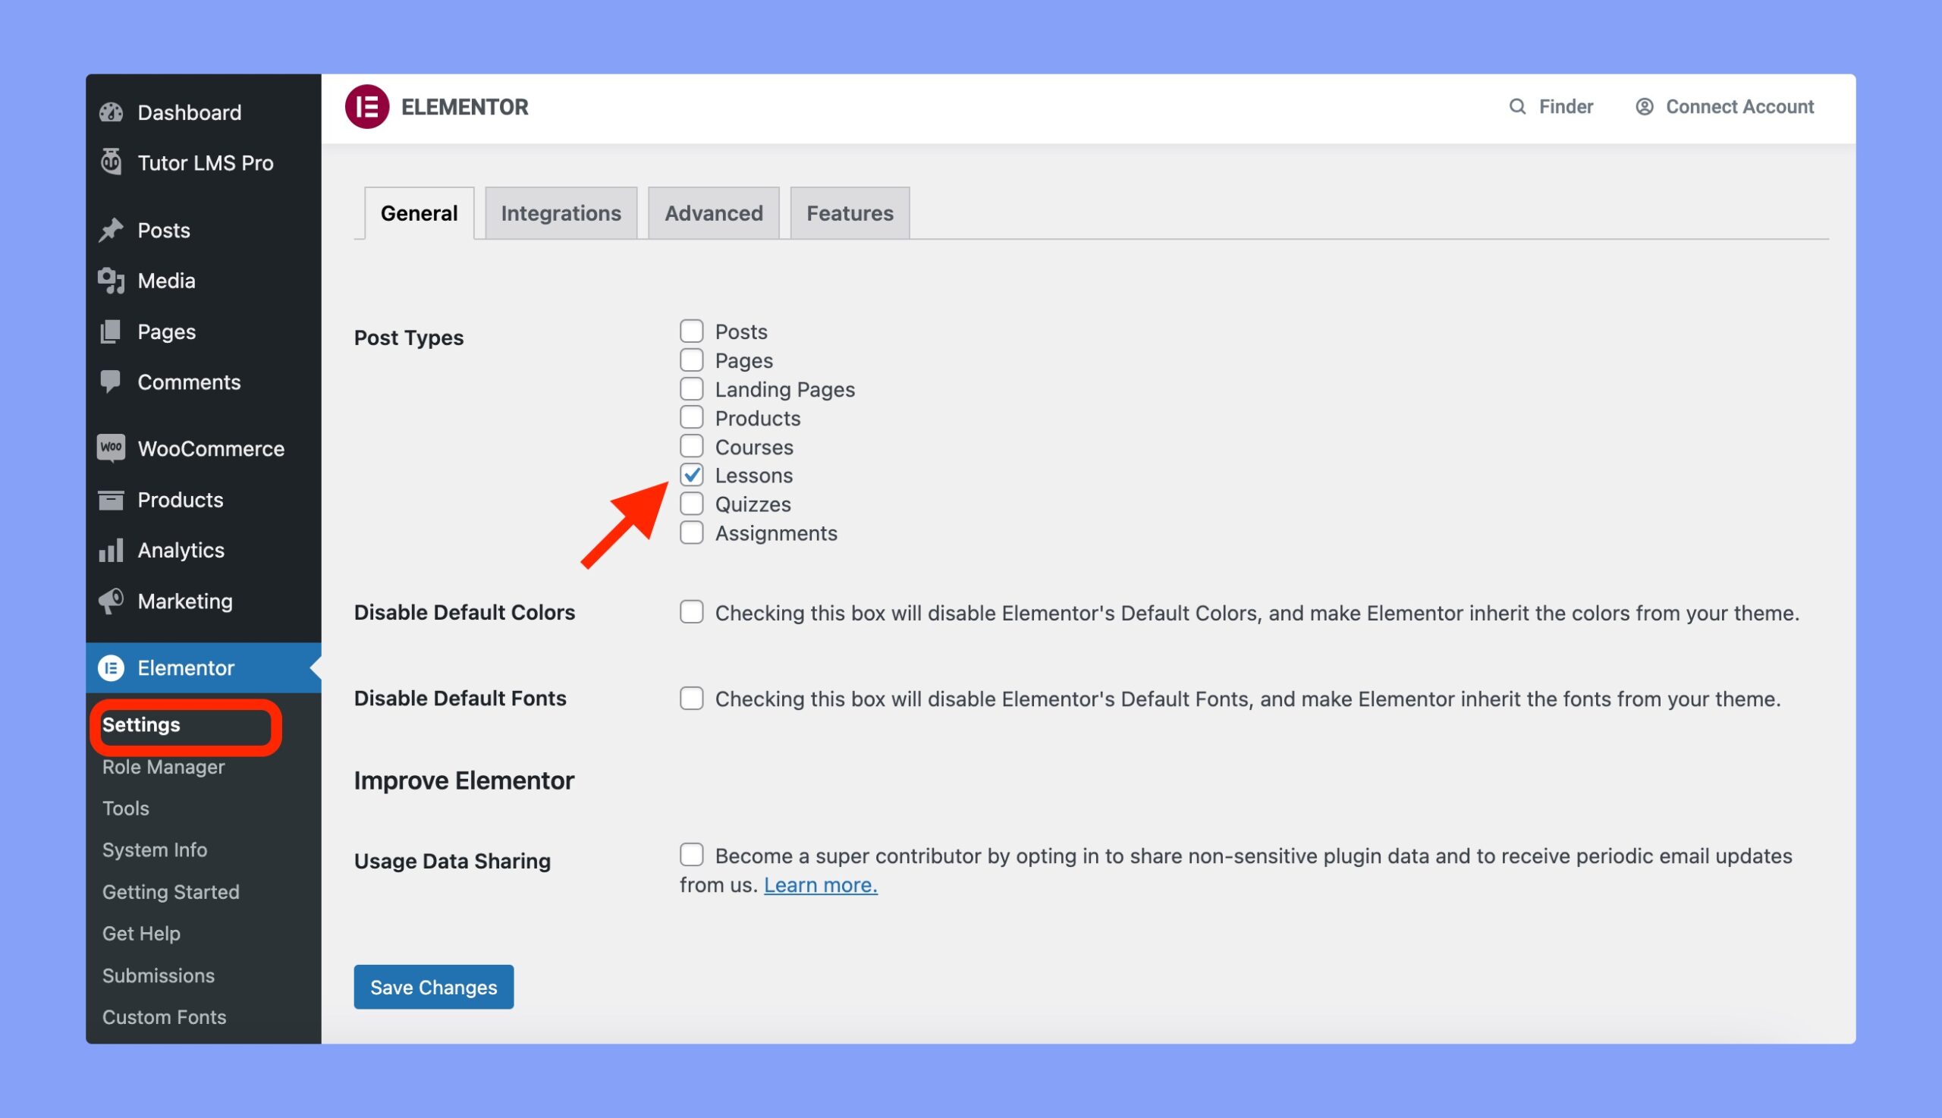Enable Disable Default Colors checkbox
The image size is (1942, 1118).
click(691, 611)
